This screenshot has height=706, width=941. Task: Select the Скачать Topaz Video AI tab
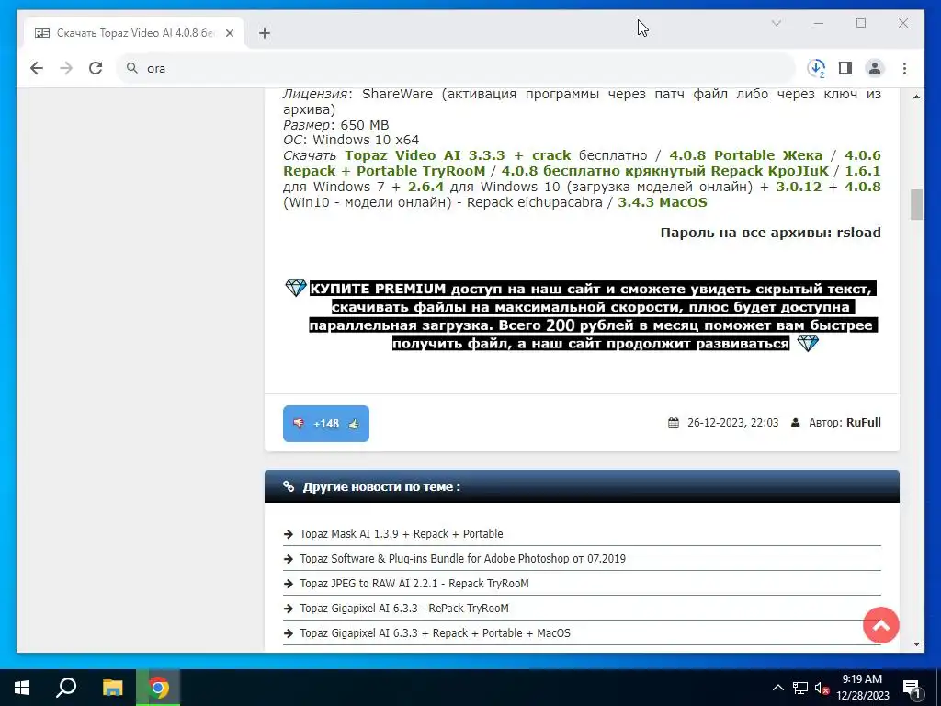click(x=134, y=33)
